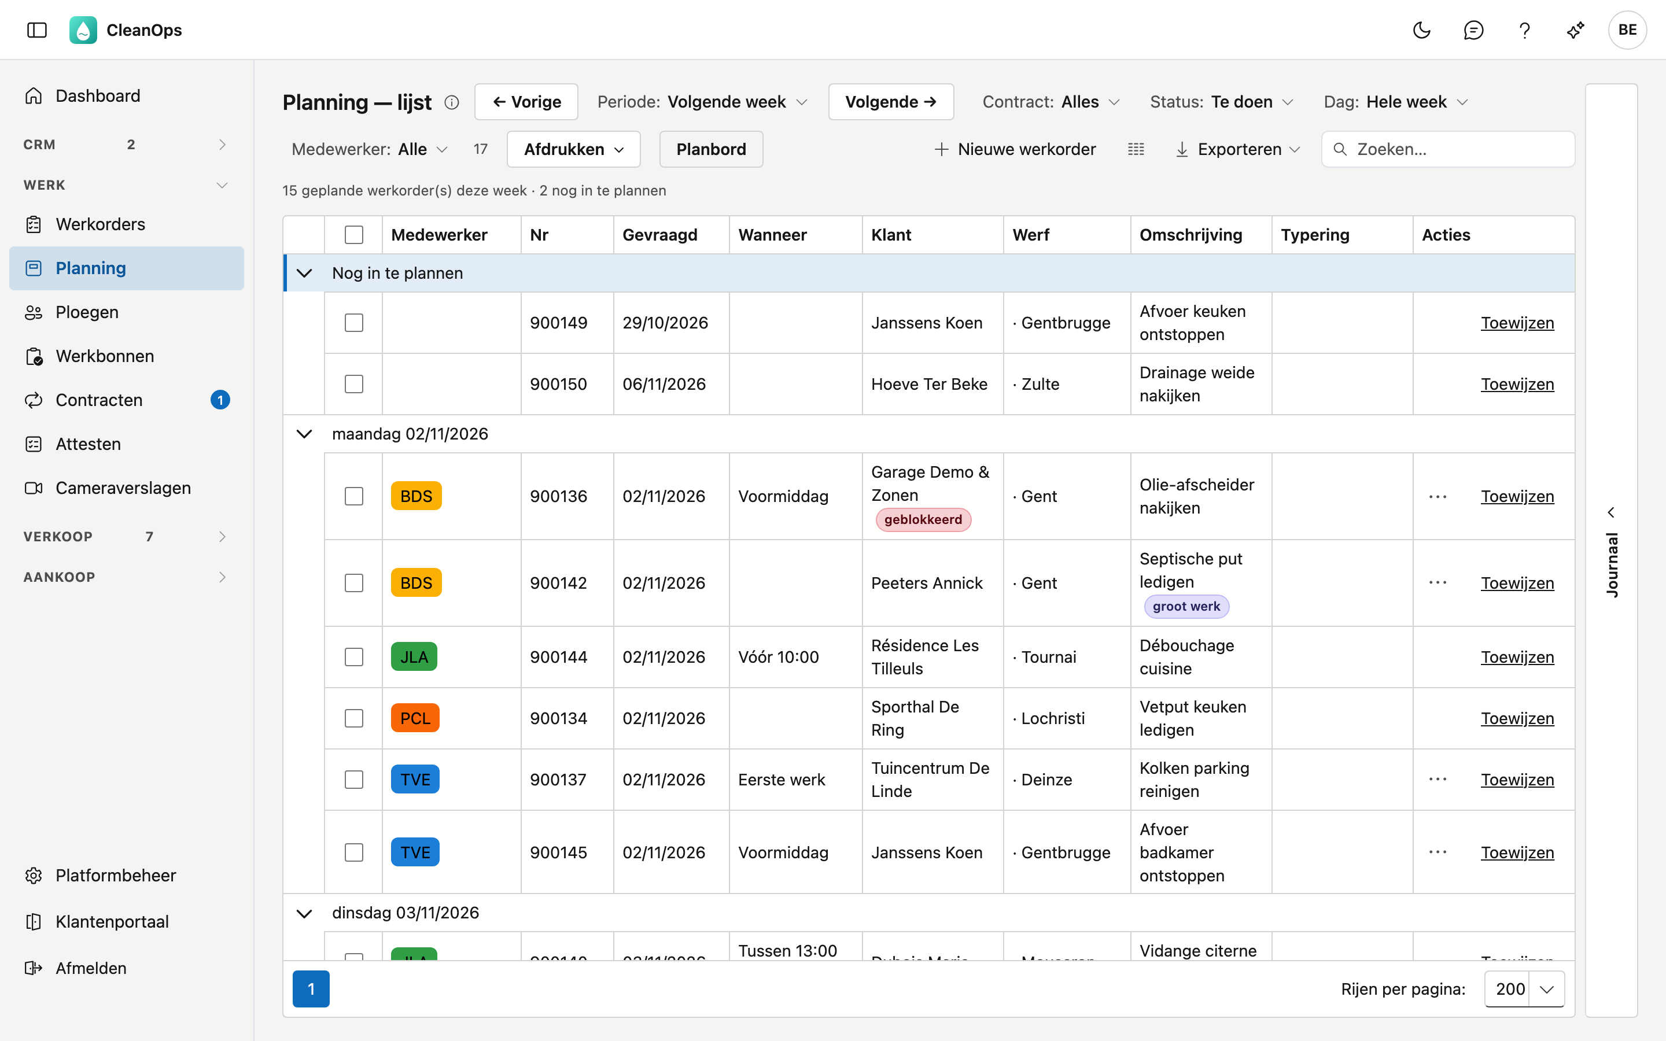Open Cameraverslagen in sidebar
This screenshot has height=1041, width=1666.
pos(127,488)
